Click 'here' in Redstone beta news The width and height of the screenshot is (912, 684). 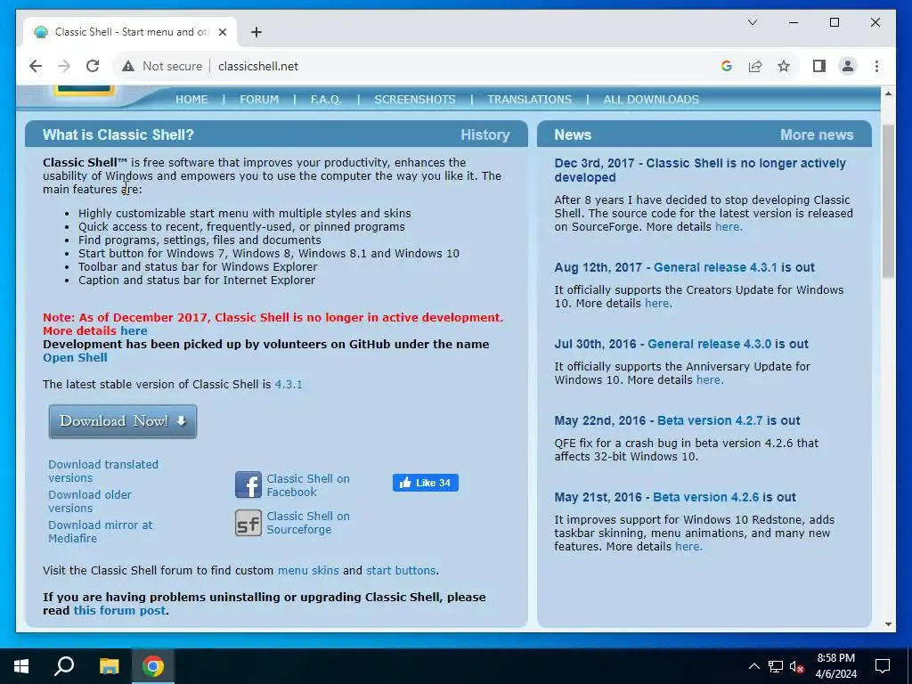[688, 547]
